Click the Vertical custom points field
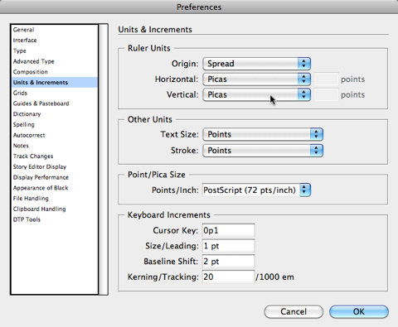Image resolution: width=398 pixels, height=327 pixels. click(x=326, y=94)
